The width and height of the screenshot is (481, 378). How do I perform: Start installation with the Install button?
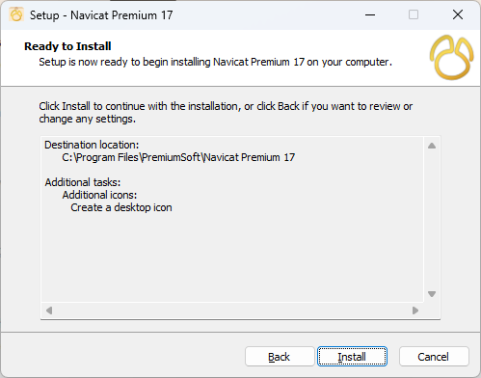click(352, 357)
